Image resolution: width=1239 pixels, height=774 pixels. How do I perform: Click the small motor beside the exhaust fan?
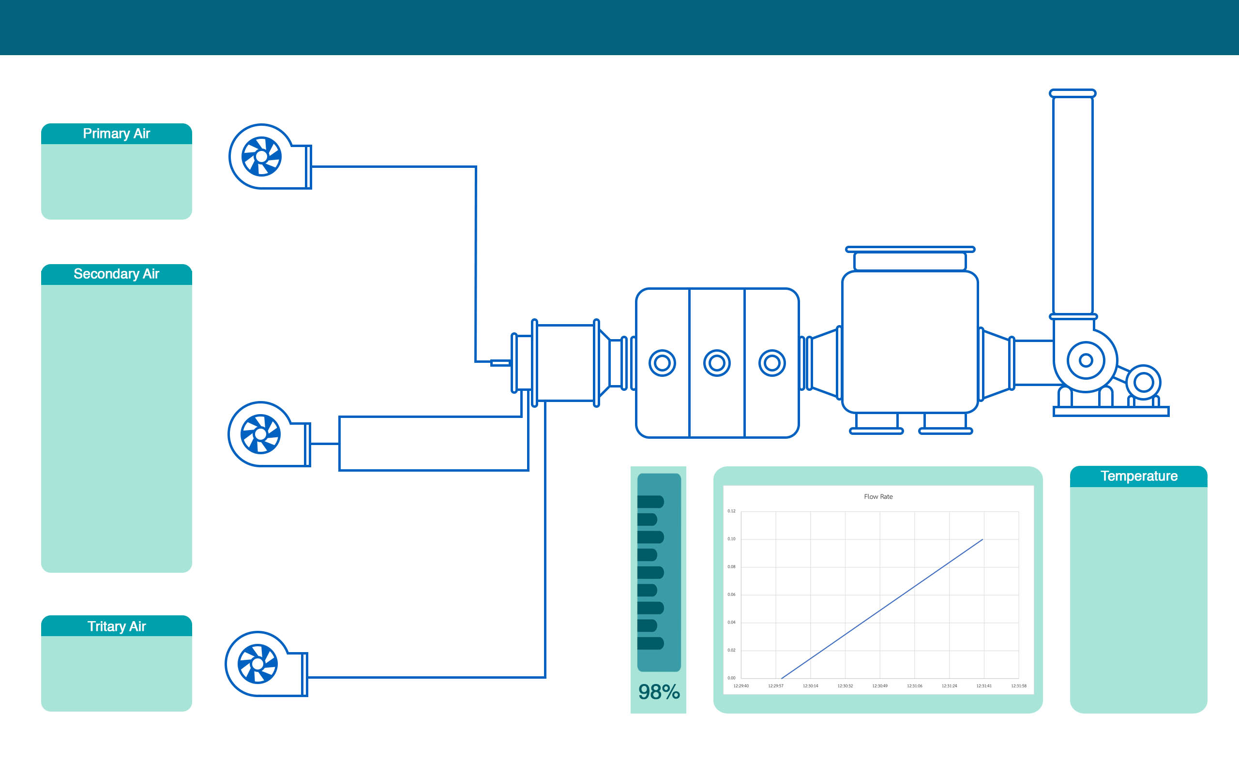point(1144,382)
